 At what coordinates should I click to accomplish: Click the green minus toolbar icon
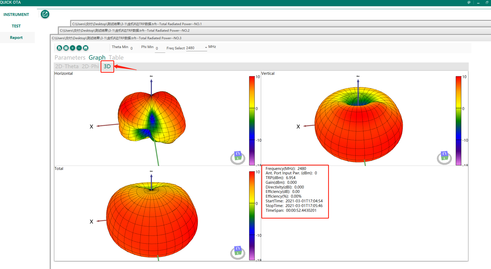pyautogui.click(x=79, y=48)
